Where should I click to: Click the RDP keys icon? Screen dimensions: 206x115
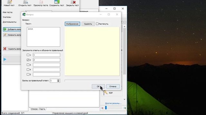coord(105,93)
